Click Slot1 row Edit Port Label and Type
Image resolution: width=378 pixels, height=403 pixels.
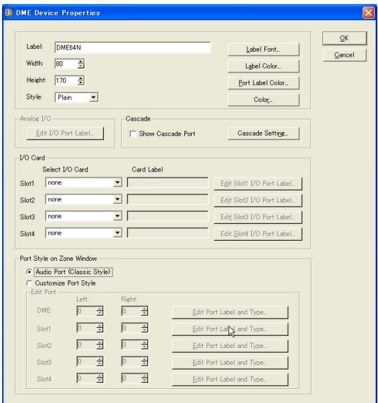pyautogui.click(x=230, y=329)
